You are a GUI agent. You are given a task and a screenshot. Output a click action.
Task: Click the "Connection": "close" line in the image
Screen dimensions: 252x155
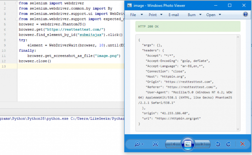pyautogui.click(x=166, y=71)
